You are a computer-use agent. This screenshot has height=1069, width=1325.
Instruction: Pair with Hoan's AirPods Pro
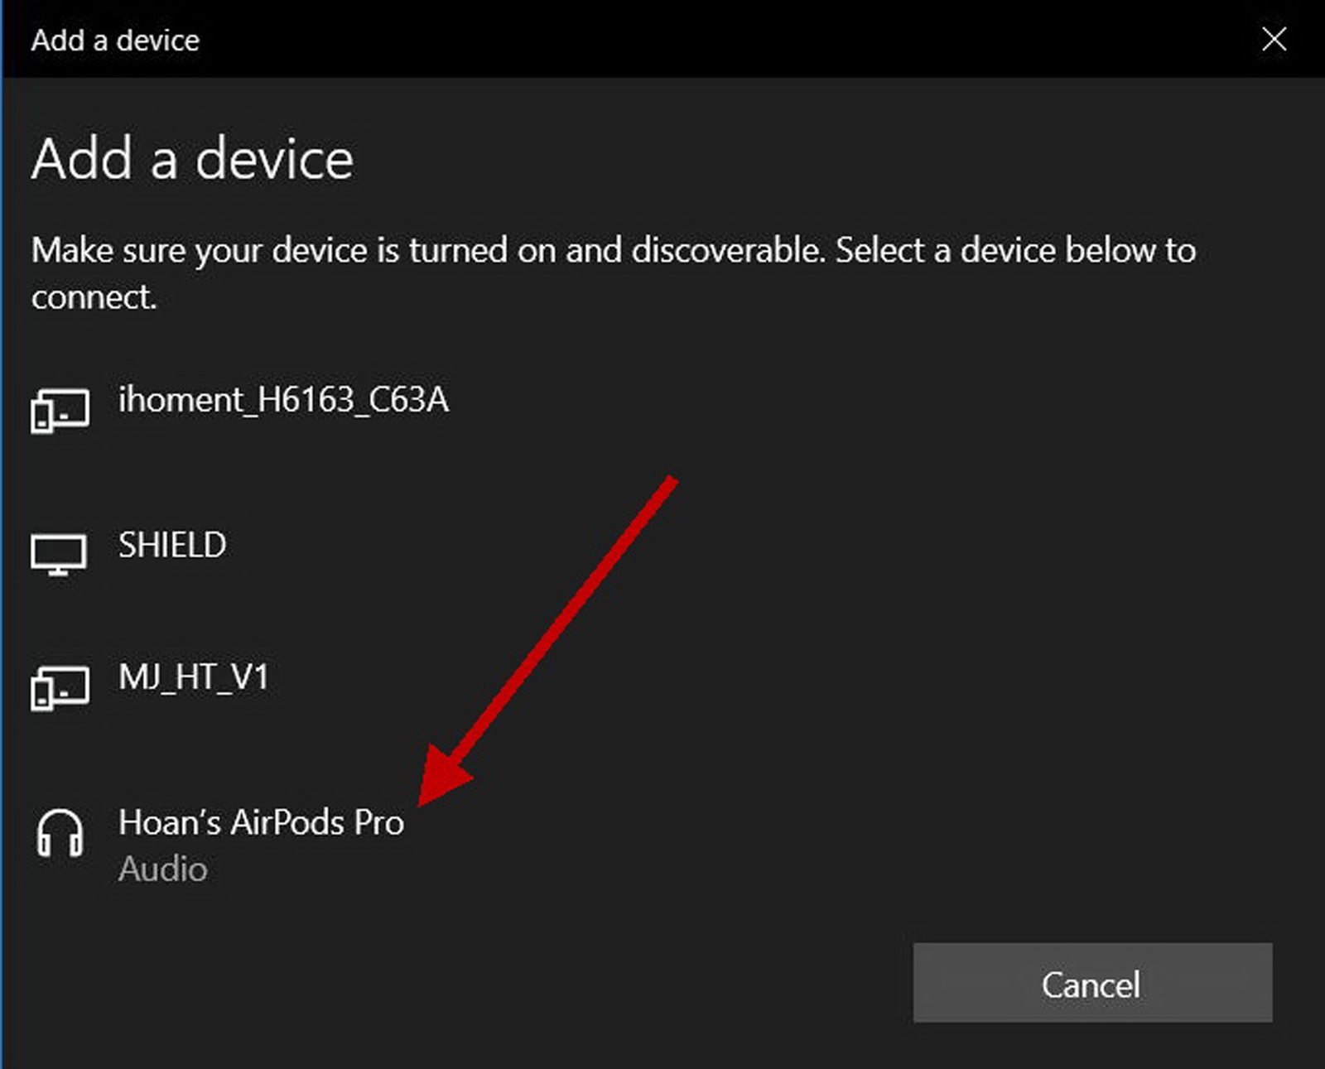click(x=261, y=822)
